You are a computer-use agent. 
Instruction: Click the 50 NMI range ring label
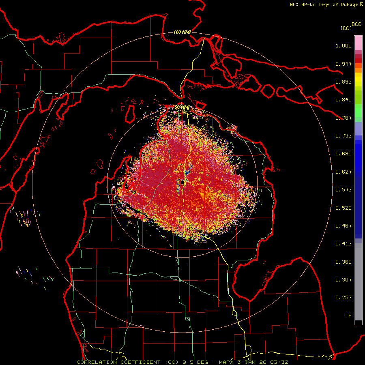coord(182,107)
